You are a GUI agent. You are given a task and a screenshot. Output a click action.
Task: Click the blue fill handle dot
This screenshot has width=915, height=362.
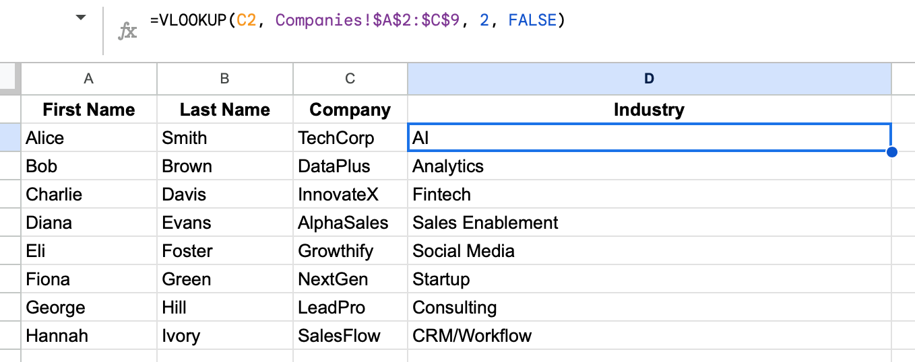click(892, 152)
